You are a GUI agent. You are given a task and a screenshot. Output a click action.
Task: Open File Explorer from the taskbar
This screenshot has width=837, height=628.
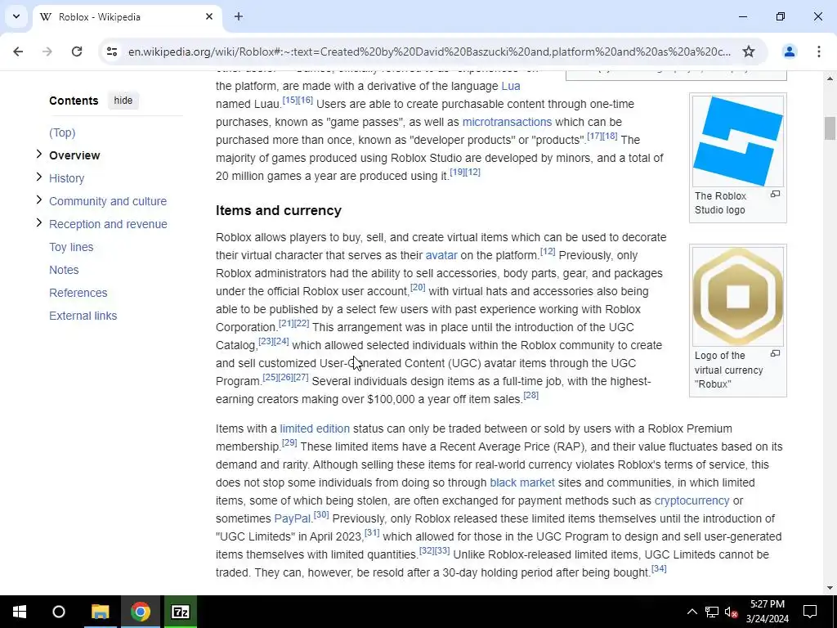point(100,612)
